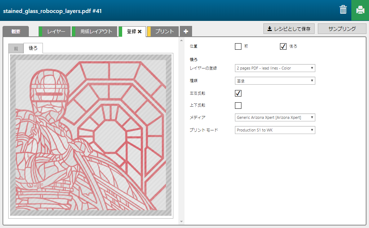
Task: Open the メディア dropdown
Action: click(x=275, y=117)
